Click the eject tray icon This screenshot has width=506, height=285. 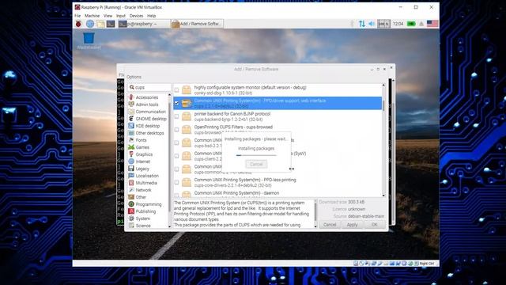(x=421, y=24)
